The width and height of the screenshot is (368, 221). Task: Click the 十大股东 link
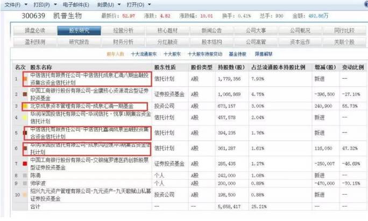pos(172,54)
